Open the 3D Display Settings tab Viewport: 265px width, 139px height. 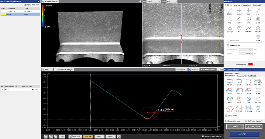50,1
